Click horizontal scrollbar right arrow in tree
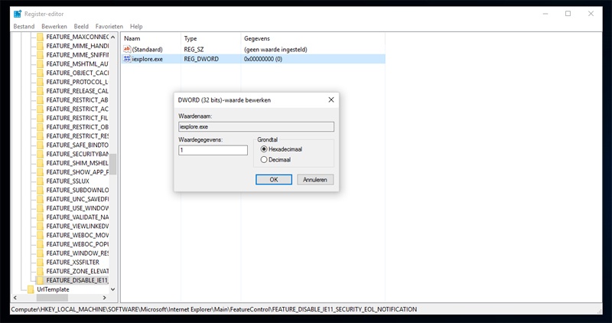Viewport: 612px width, 323px height. (x=104, y=298)
